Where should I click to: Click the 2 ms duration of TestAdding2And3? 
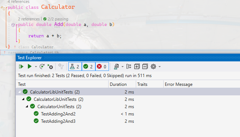[129, 121]
